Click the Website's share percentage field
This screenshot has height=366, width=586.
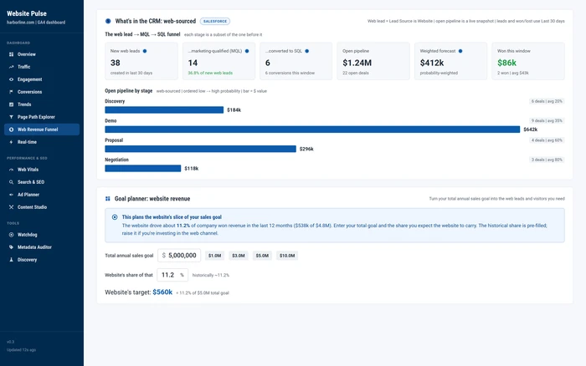[x=172, y=275]
